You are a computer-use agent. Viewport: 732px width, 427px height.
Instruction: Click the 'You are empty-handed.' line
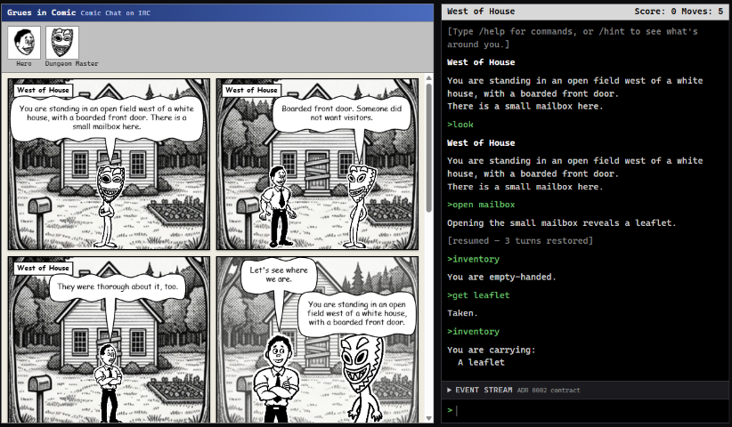pos(501,277)
